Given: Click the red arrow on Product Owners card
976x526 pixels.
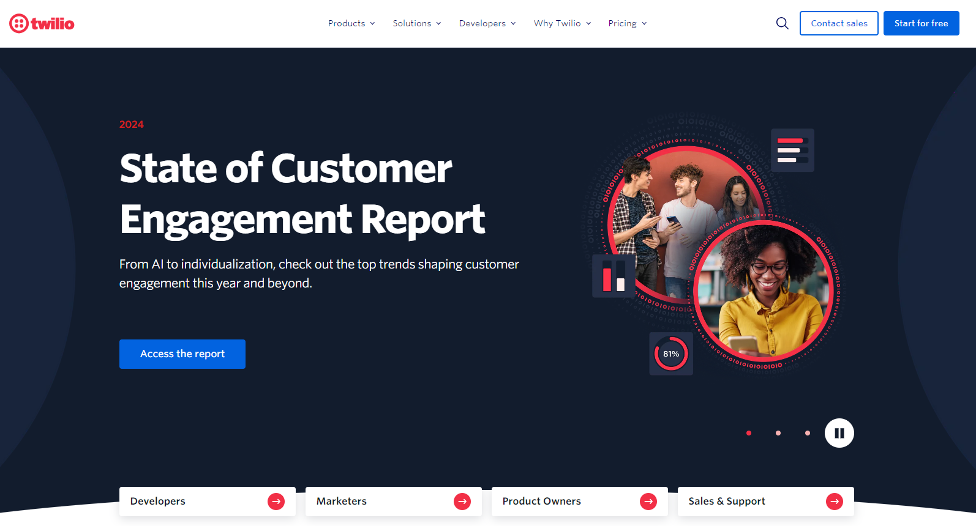Looking at the screenshot, I should pyautogui.click(x=648, y=502).
